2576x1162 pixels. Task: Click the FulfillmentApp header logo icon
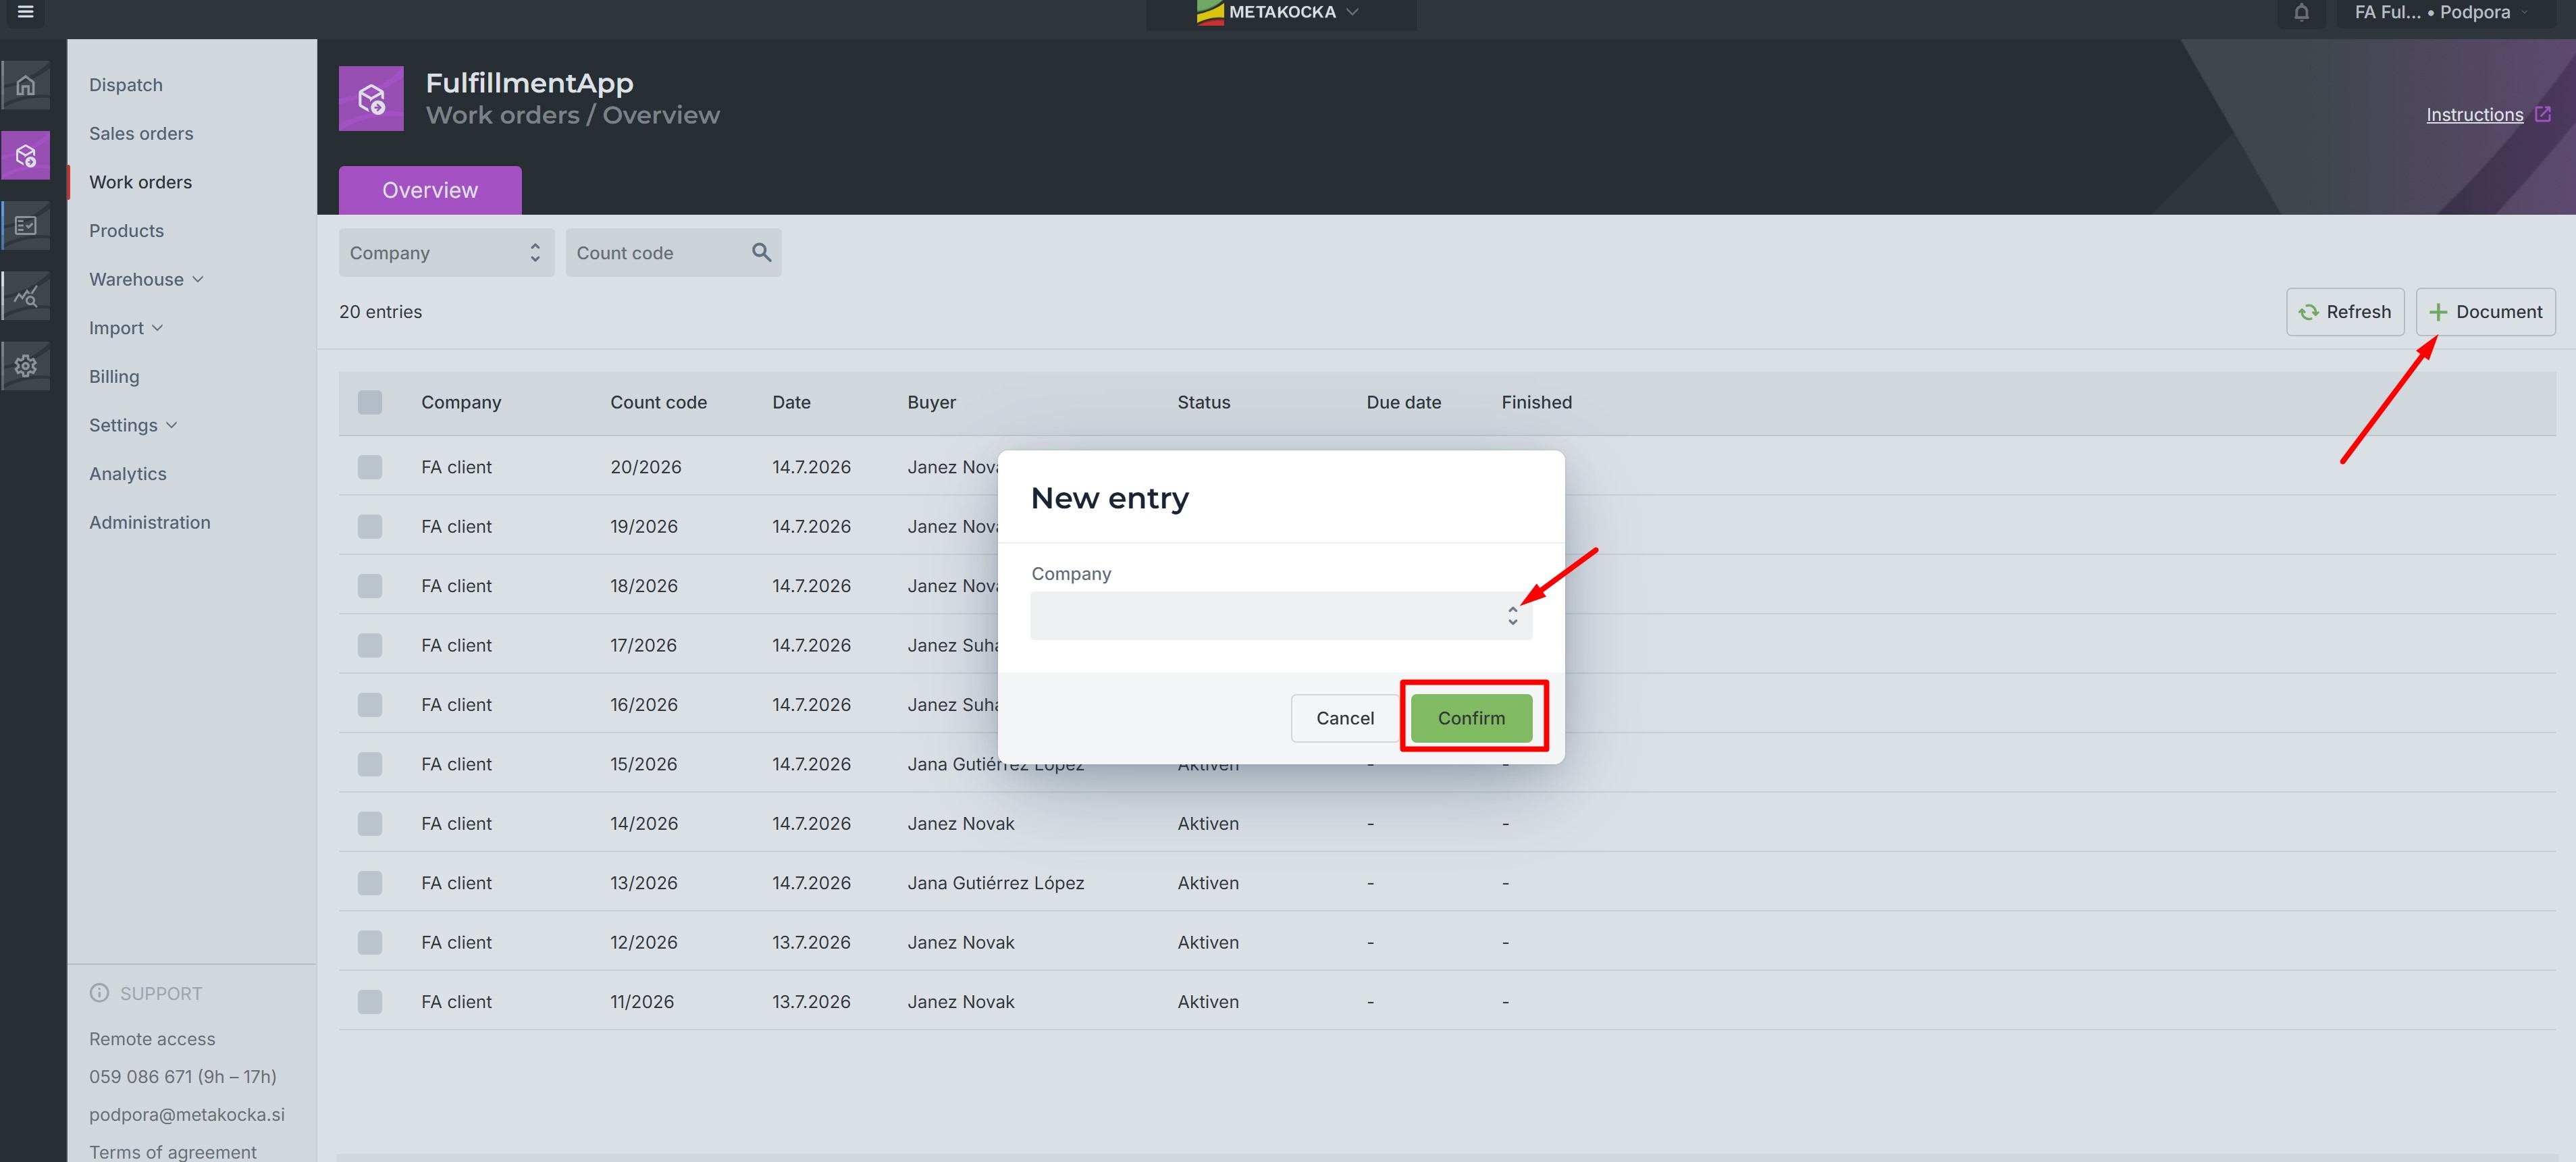coord(371,98)
